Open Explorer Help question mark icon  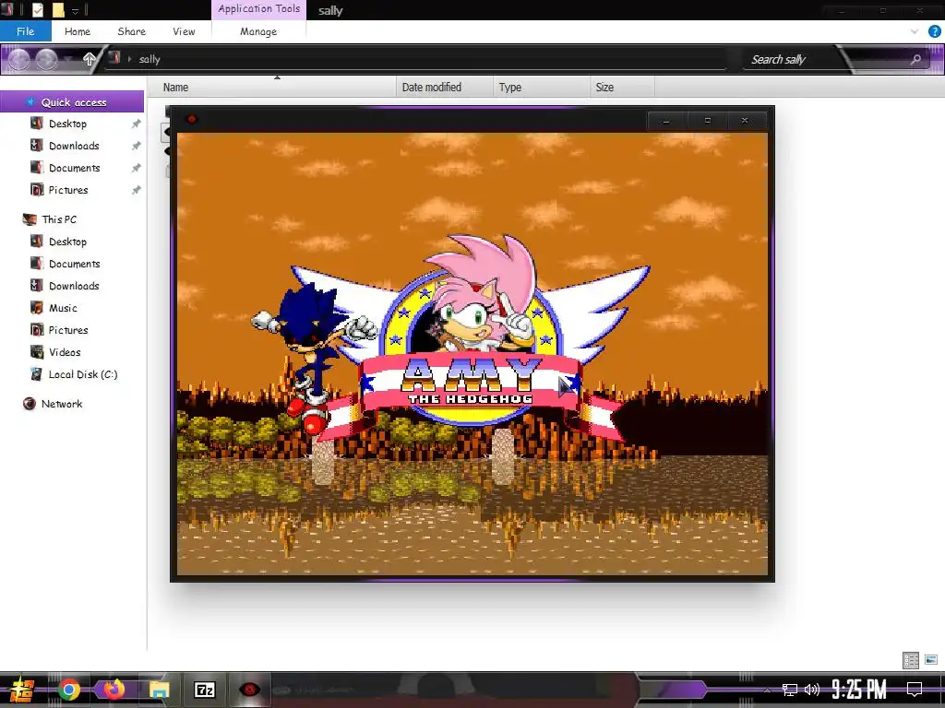935,31
